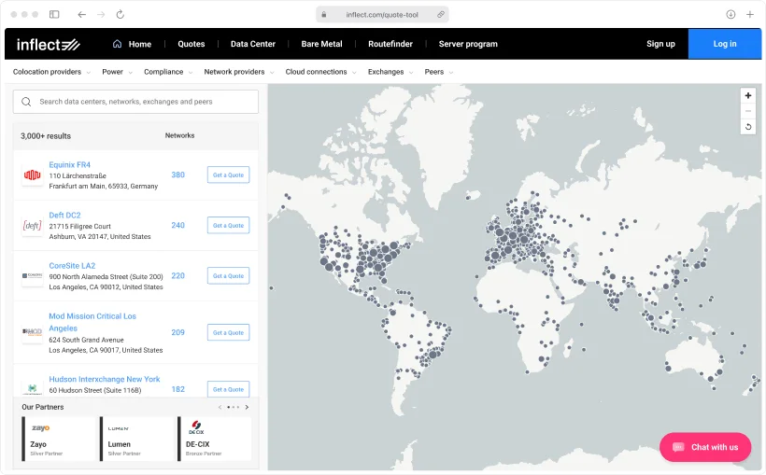Open Server program nav item

point(468,44)
